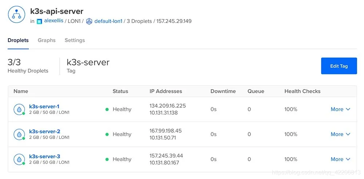The width and height of the screenshot is (364, 179).
Task: Open the alexellis project link
Action: pyautogui.click(x=54, y=21)
